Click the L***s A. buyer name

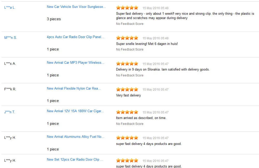coord(10,64)
